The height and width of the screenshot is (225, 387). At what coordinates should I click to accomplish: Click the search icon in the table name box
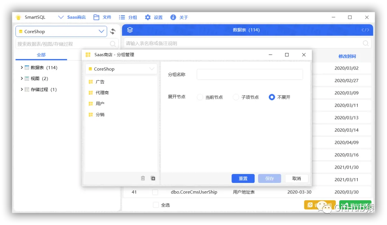[x=365, y=43]
